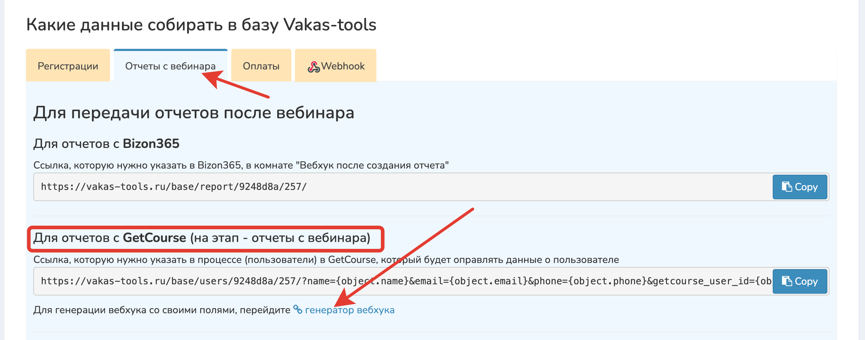Click the GetCourse process link description text
The width and height of the screenshot is (865, 340).
click(x=326, y=260)
